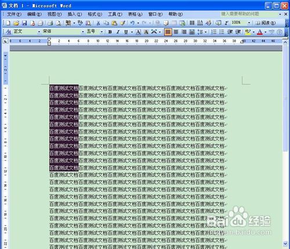Undo the last action

click(x=132, y=23)
